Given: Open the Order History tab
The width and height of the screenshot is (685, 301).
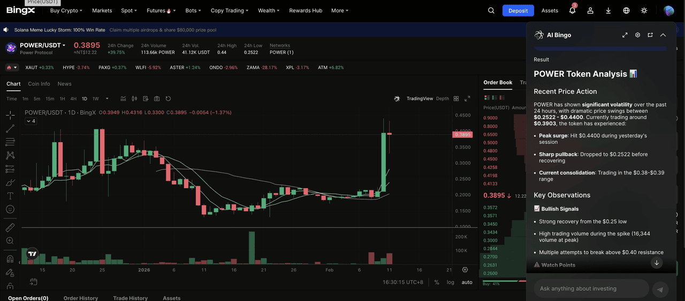Looking at the screenshot, I should [81, 298].
